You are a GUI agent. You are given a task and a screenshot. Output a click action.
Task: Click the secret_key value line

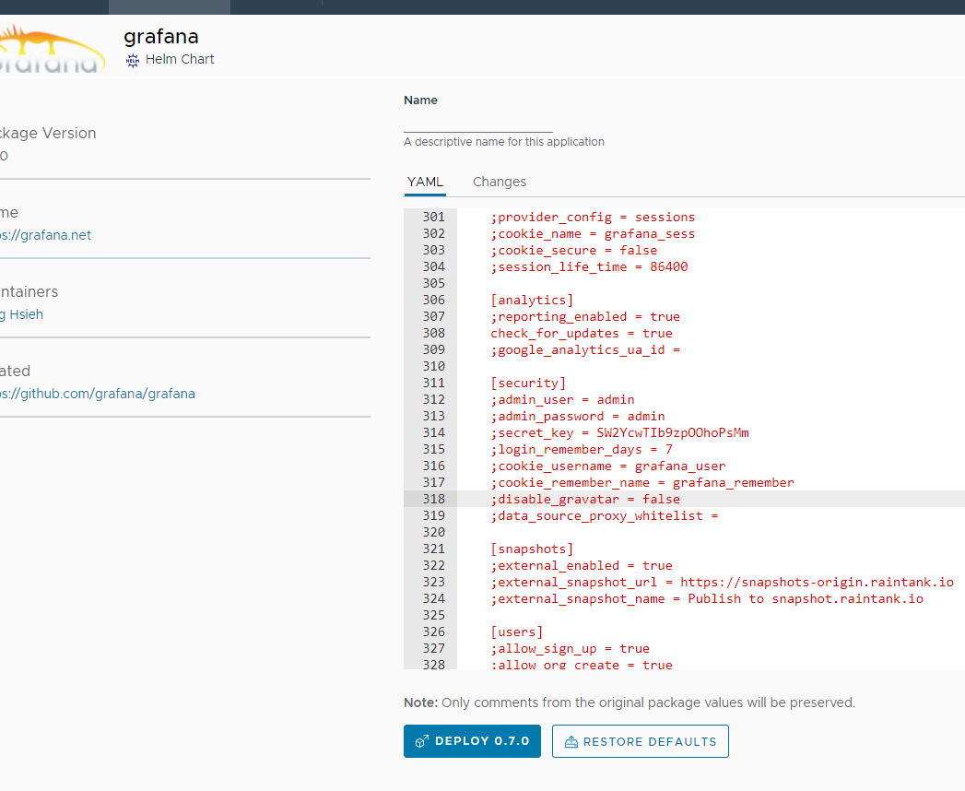pos(619,432)
